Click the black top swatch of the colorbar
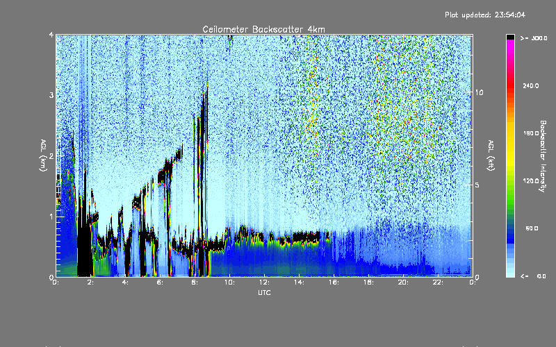 (510, 37)
